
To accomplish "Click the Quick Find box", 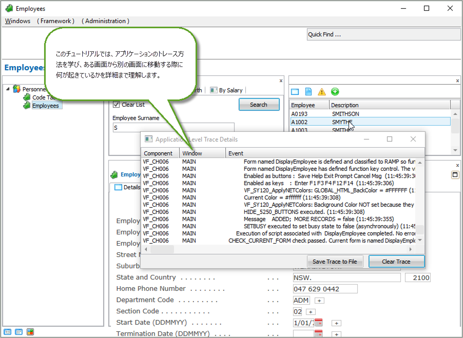I will pyautogui.click(x=384, y=34).
